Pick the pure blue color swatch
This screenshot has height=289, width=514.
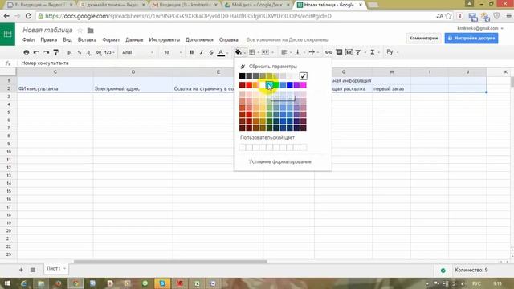tap(290, 85)
